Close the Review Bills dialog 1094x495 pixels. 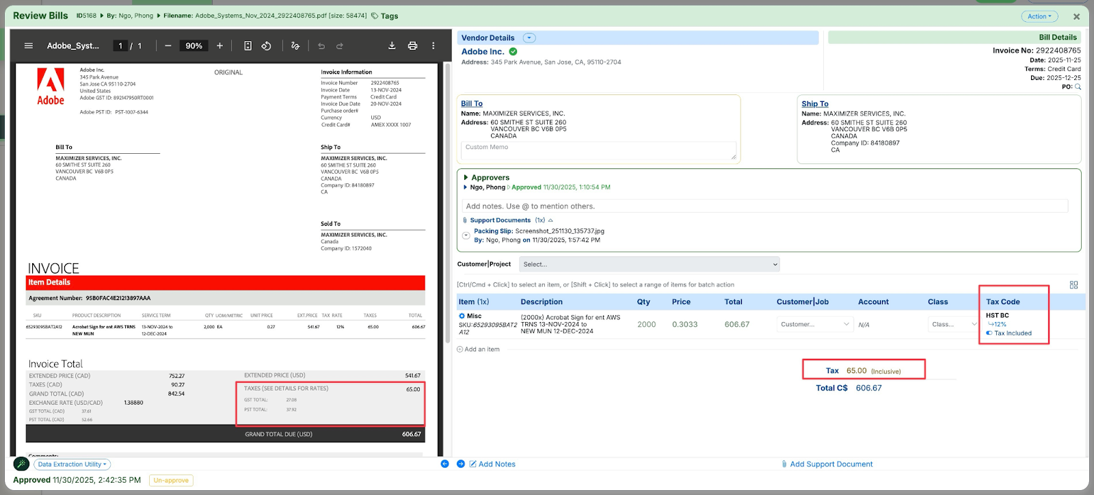tap(1076, 16)
